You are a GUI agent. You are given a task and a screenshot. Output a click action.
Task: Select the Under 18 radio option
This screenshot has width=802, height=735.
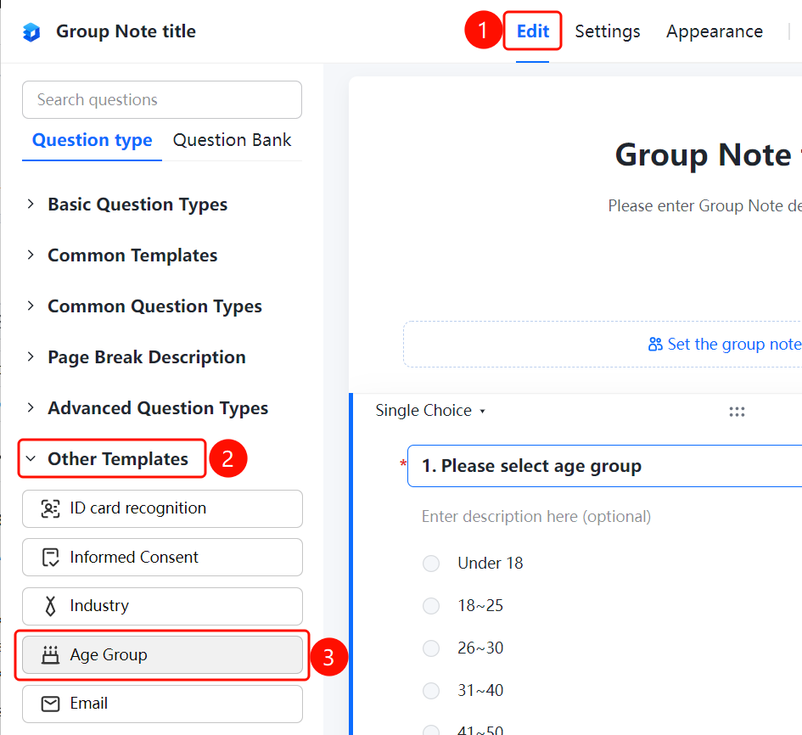(x=431, y=564)
